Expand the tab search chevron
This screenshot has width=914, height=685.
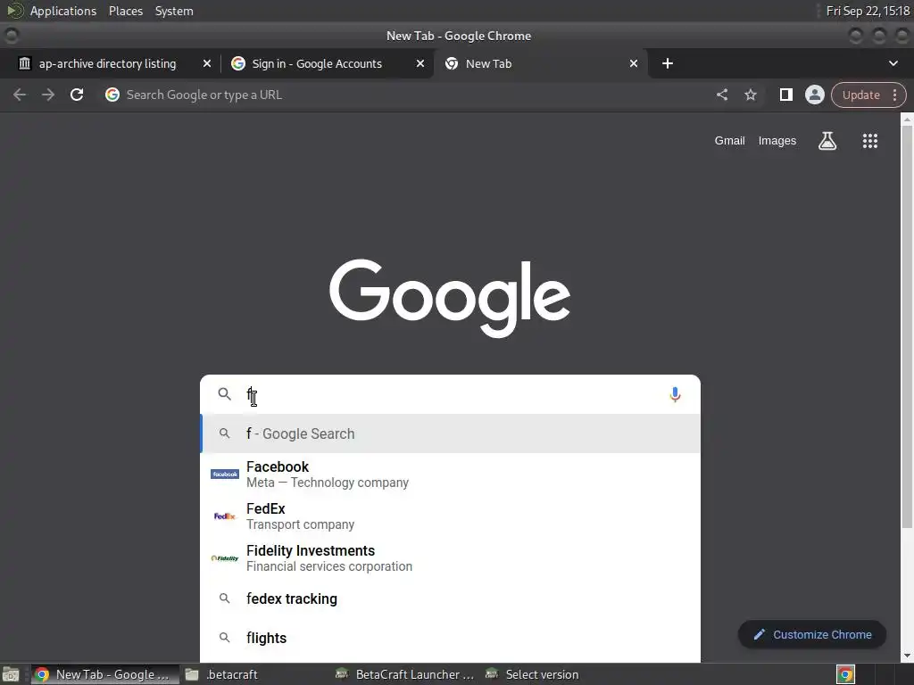pos(893,63)
